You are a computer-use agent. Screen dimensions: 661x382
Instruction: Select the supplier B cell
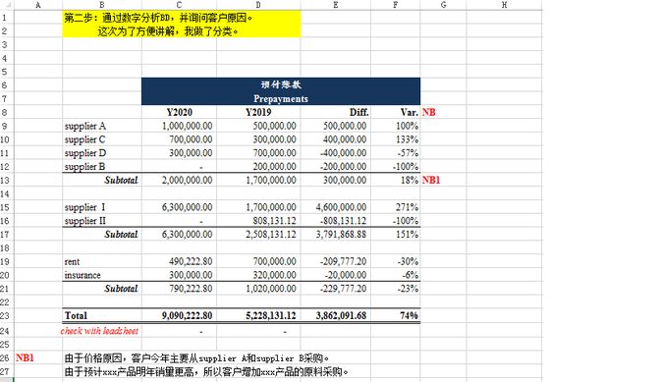pos(102,166)
